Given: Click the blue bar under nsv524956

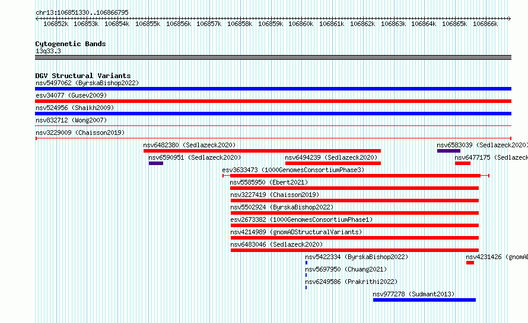Looking at the screenshot, I should [x=273, y=114].
